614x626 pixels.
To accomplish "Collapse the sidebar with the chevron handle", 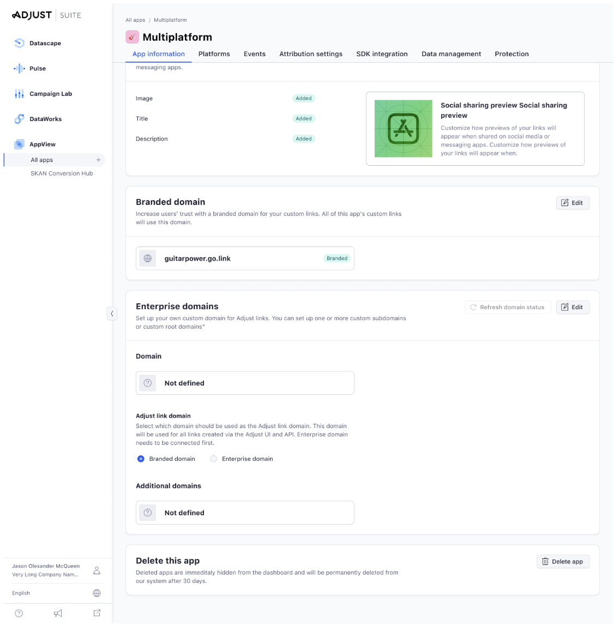I will click(x=112, y=314).
